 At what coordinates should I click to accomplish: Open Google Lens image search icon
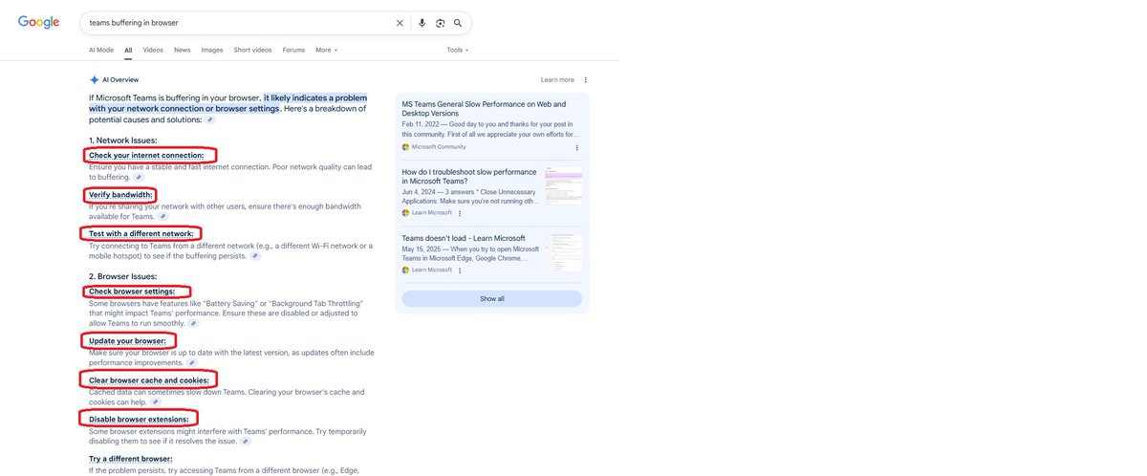coord(440,23)
